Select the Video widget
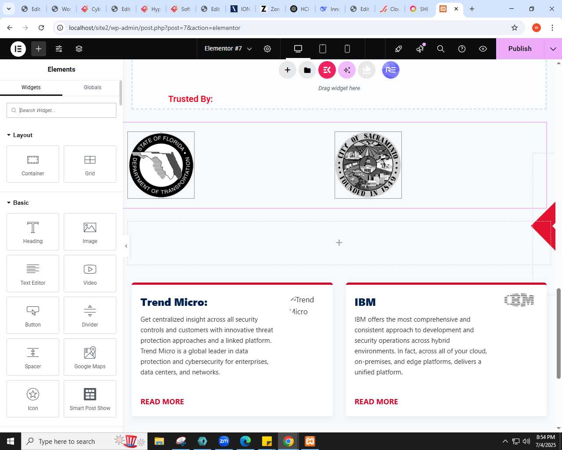The image size is (562, 450). pos(90,274)
